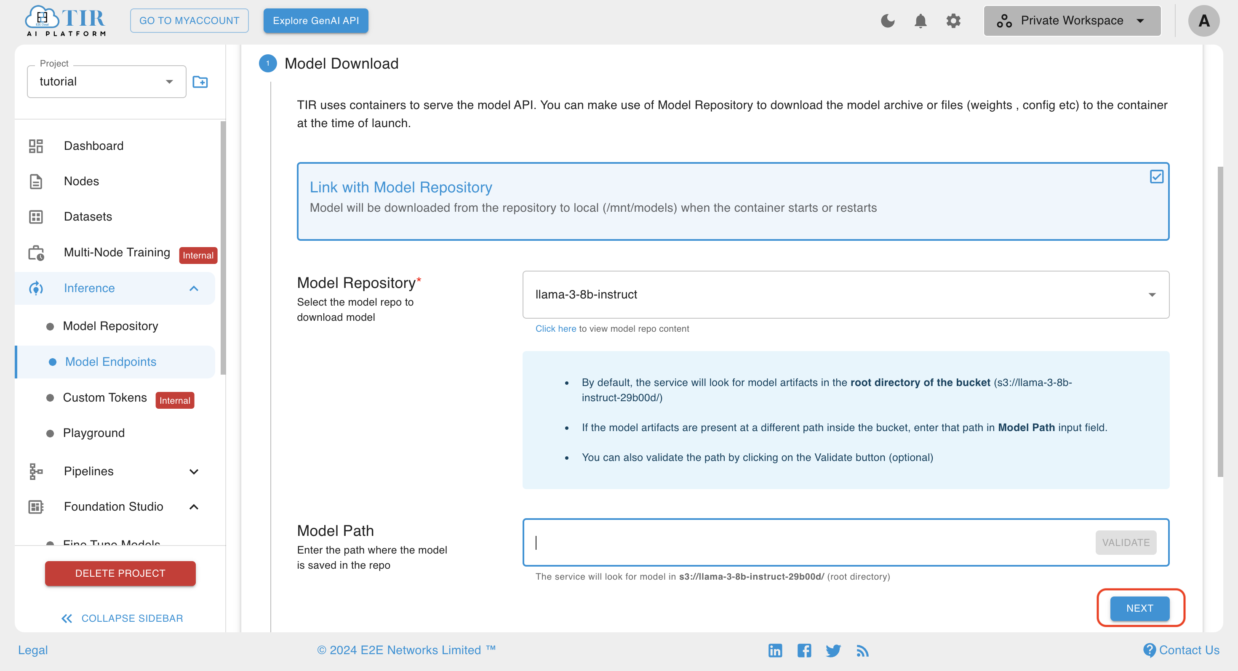The width and height of the screenshot is (1238, 671).
Task: Open Datasets in the sidebar
Action: click(x=88, y=217)
